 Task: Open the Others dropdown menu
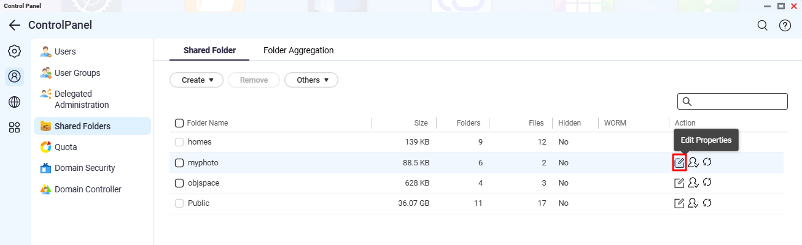point(311,80)
